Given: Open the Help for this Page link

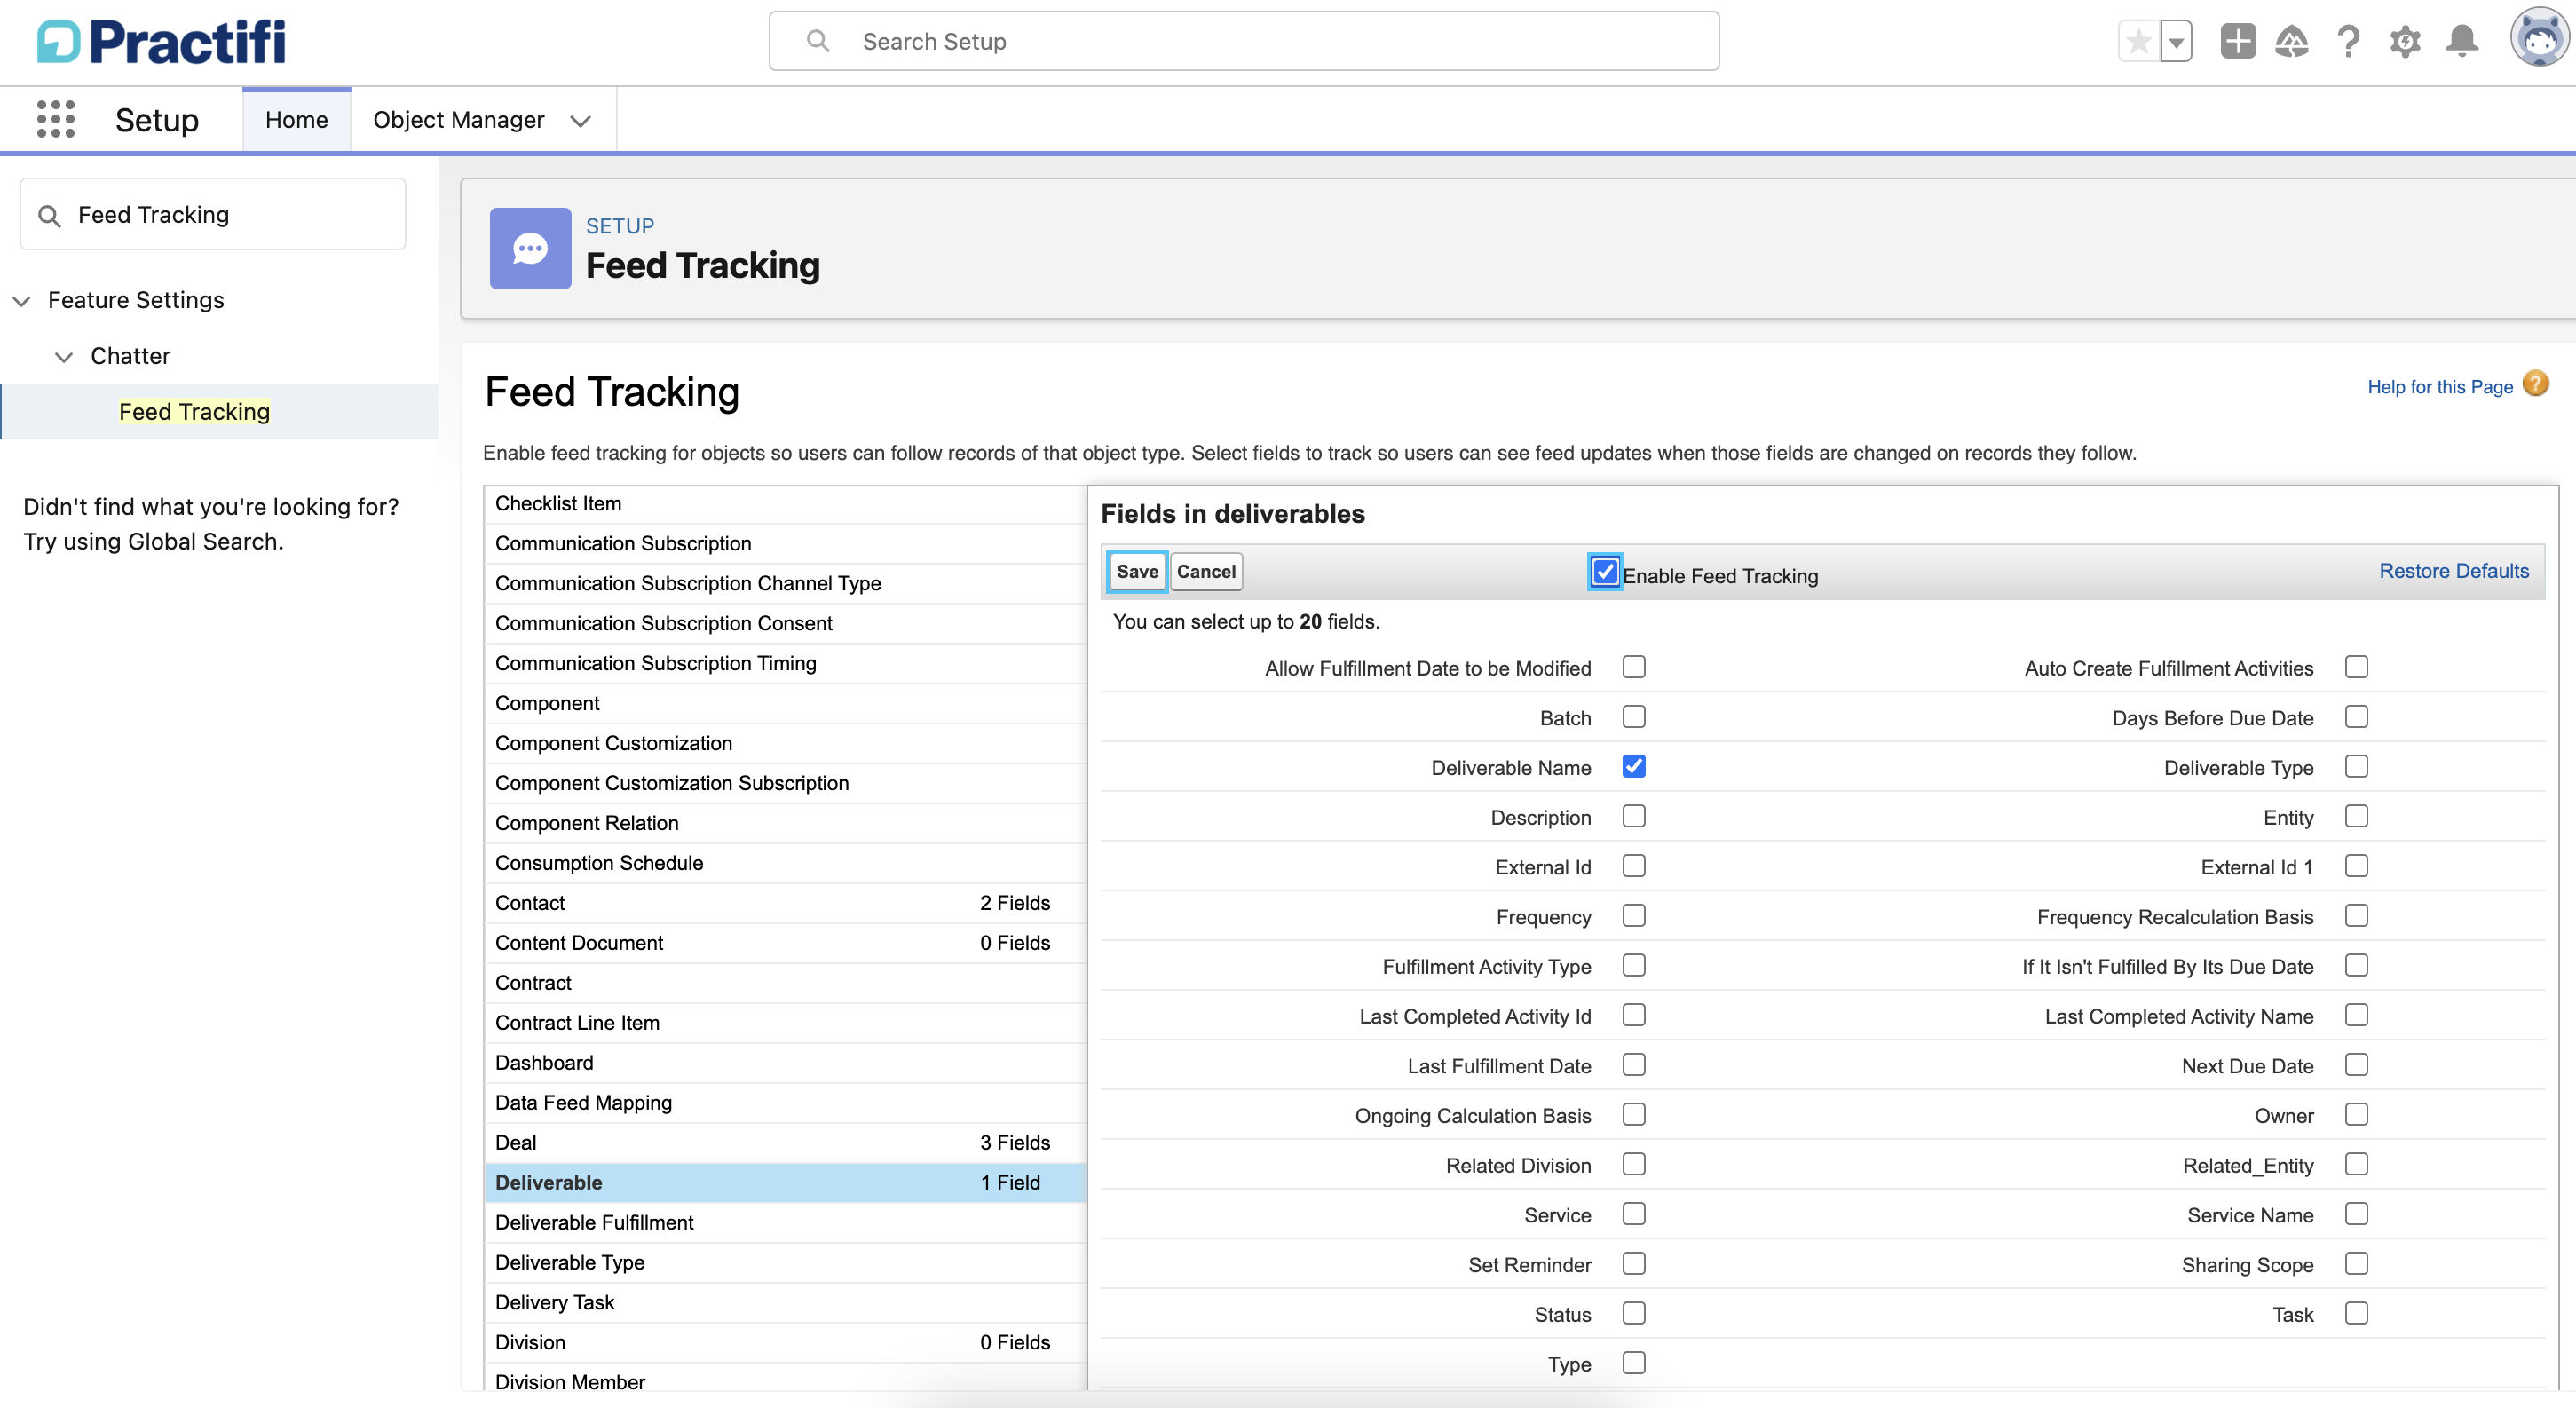Looking at the screenshot, I should [x=2439, y=387].
